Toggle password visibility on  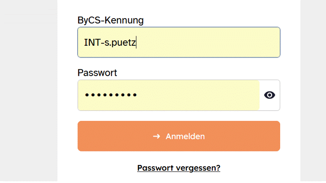[x=269, y=95]
